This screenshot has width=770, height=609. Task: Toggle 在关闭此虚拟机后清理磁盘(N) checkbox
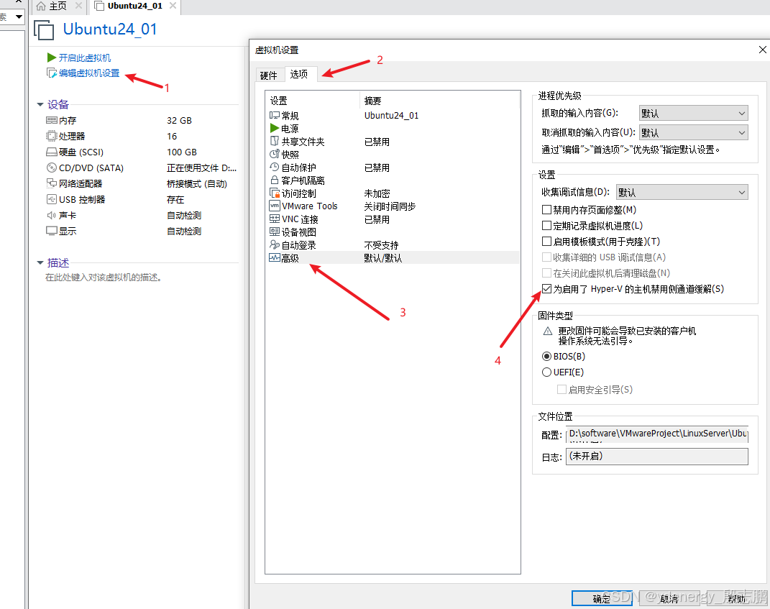coord(546,273)
